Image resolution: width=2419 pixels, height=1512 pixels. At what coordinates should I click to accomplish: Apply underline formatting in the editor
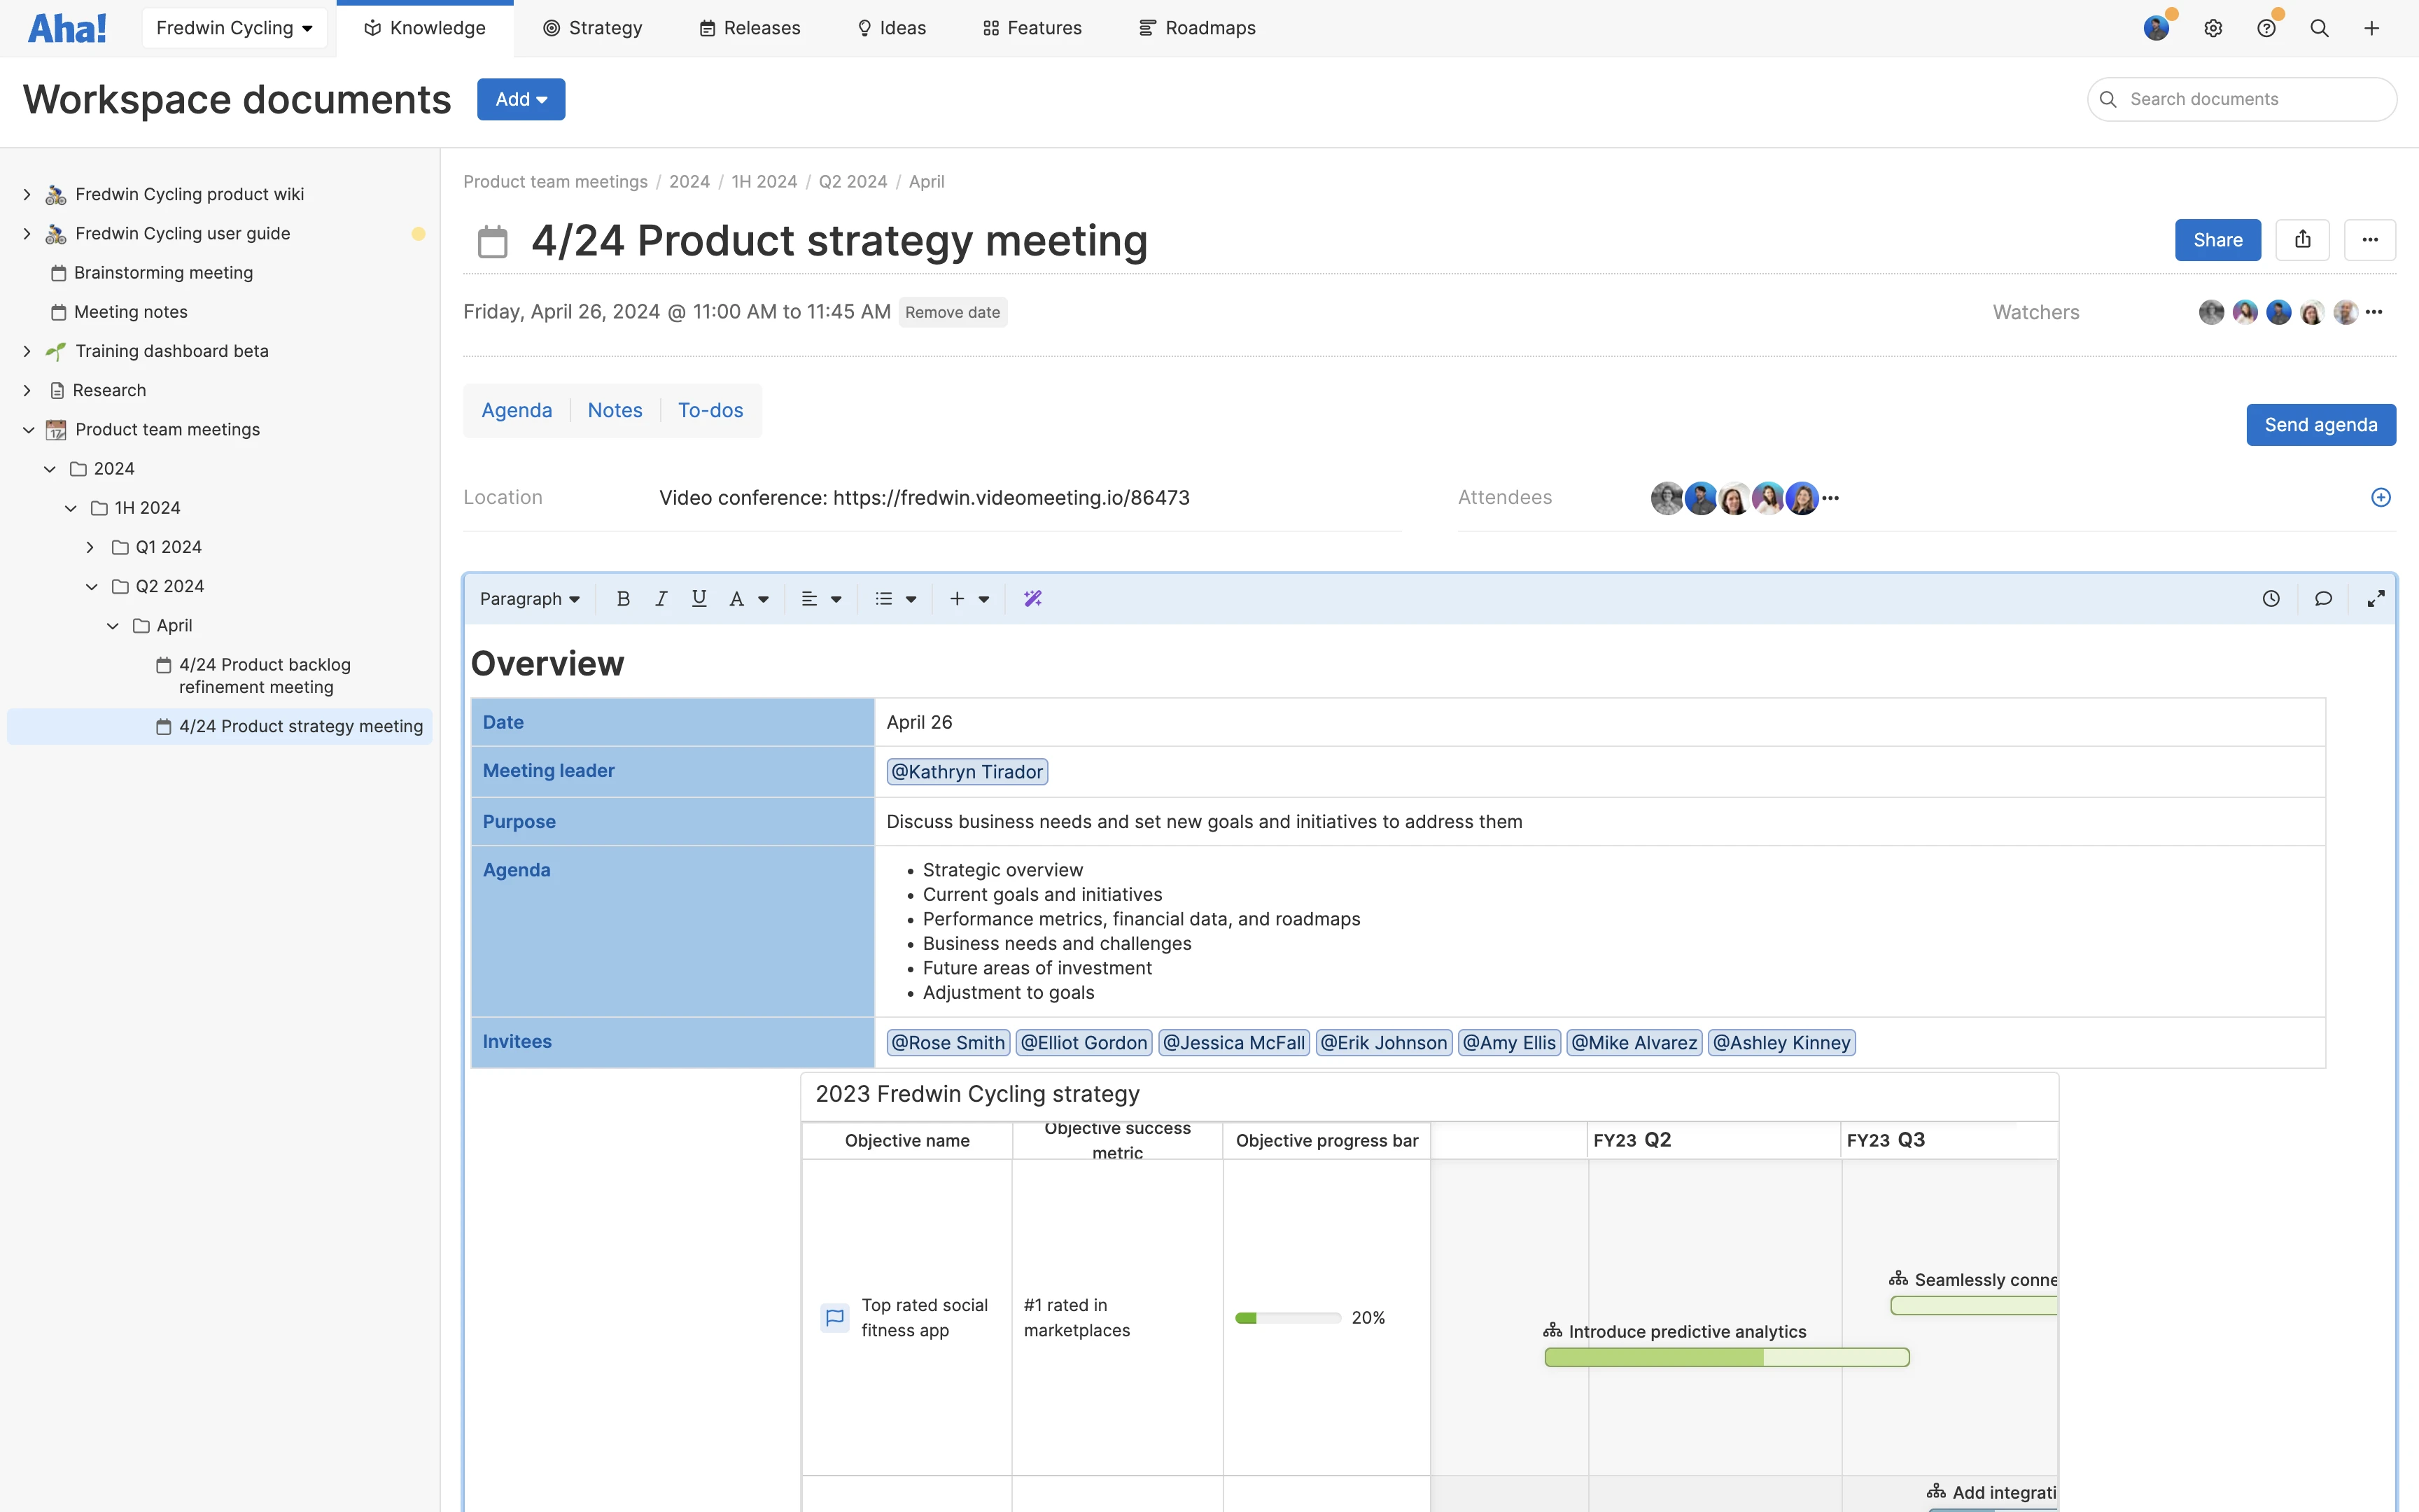699,598
